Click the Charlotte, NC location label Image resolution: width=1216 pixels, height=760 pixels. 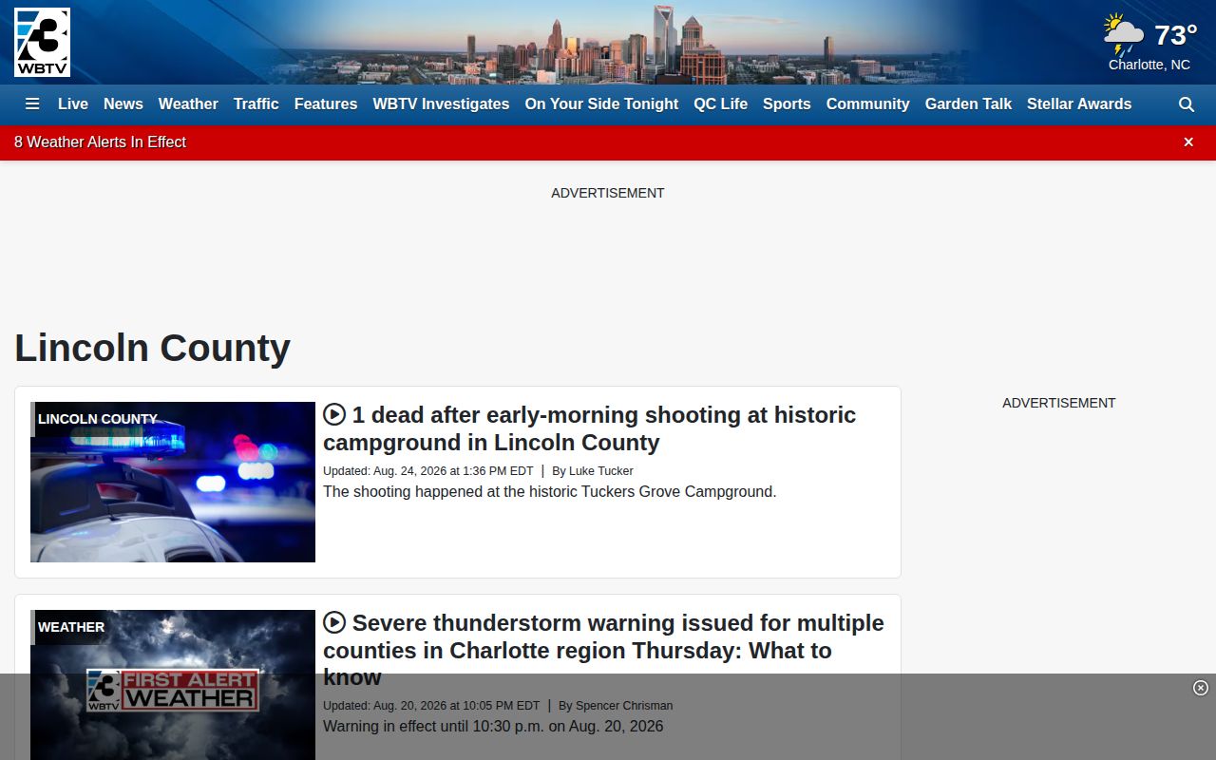coord(1149,65)
